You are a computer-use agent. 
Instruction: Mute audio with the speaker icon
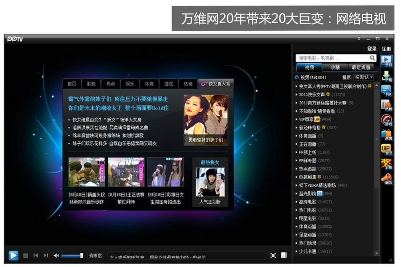click(56, 255)
